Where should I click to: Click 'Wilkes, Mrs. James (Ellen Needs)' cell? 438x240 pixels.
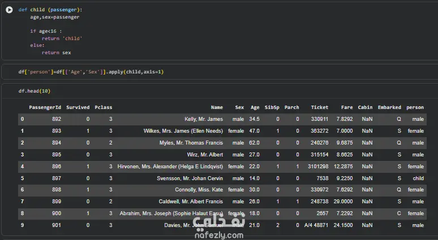pyautogui.click(x=183, y=131)
